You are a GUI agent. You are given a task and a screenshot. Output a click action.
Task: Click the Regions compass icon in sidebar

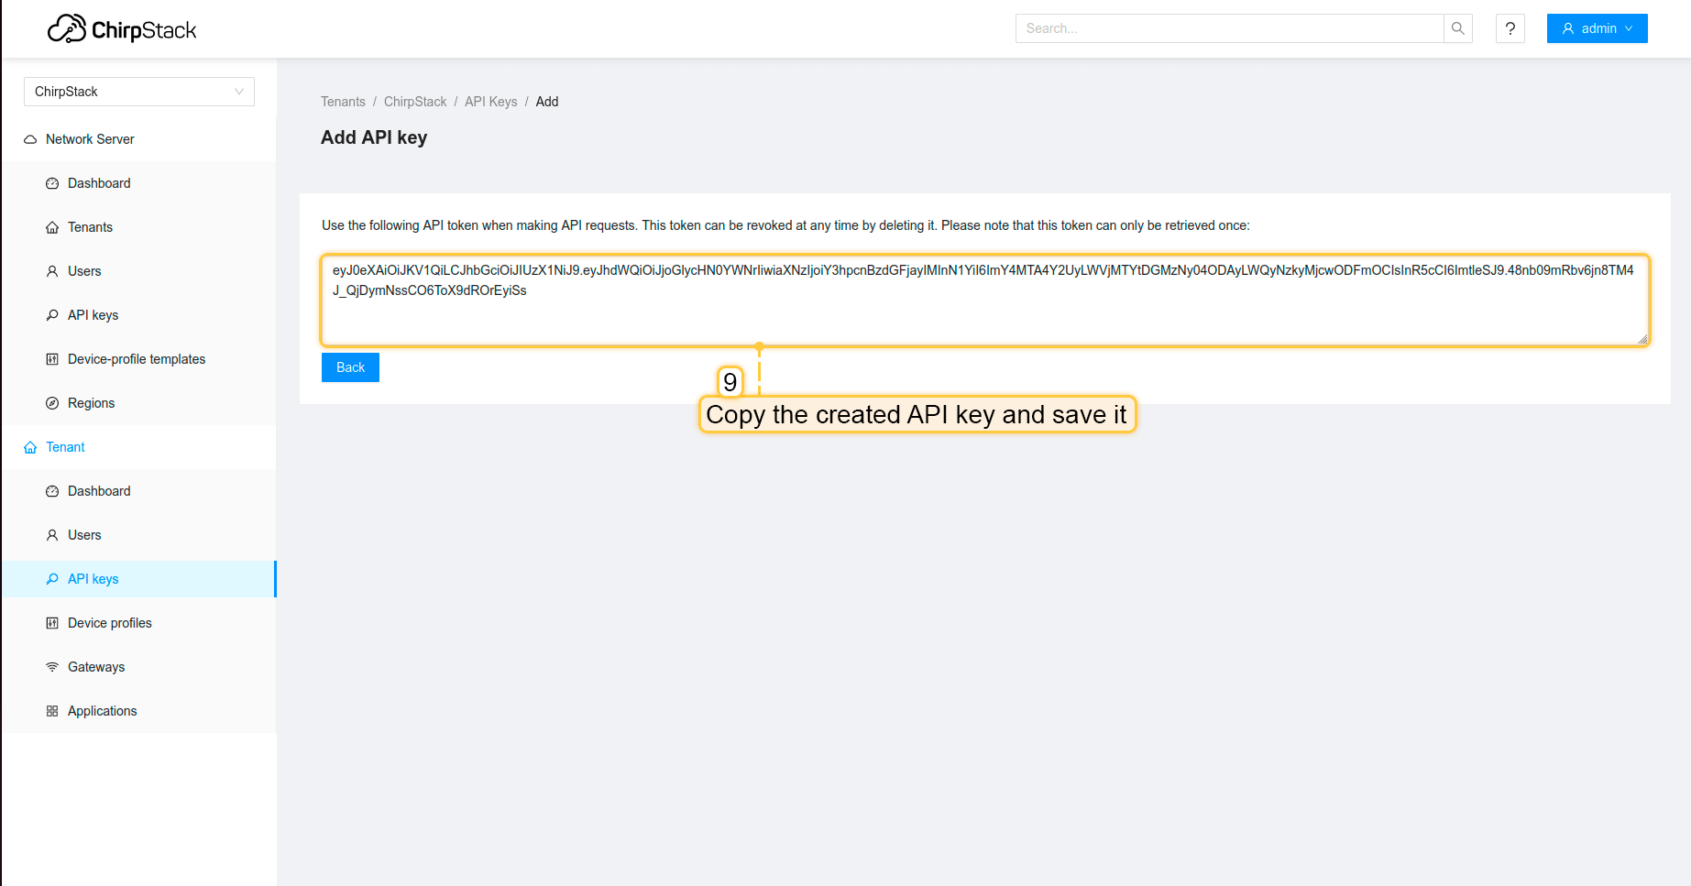click(52, 403)
